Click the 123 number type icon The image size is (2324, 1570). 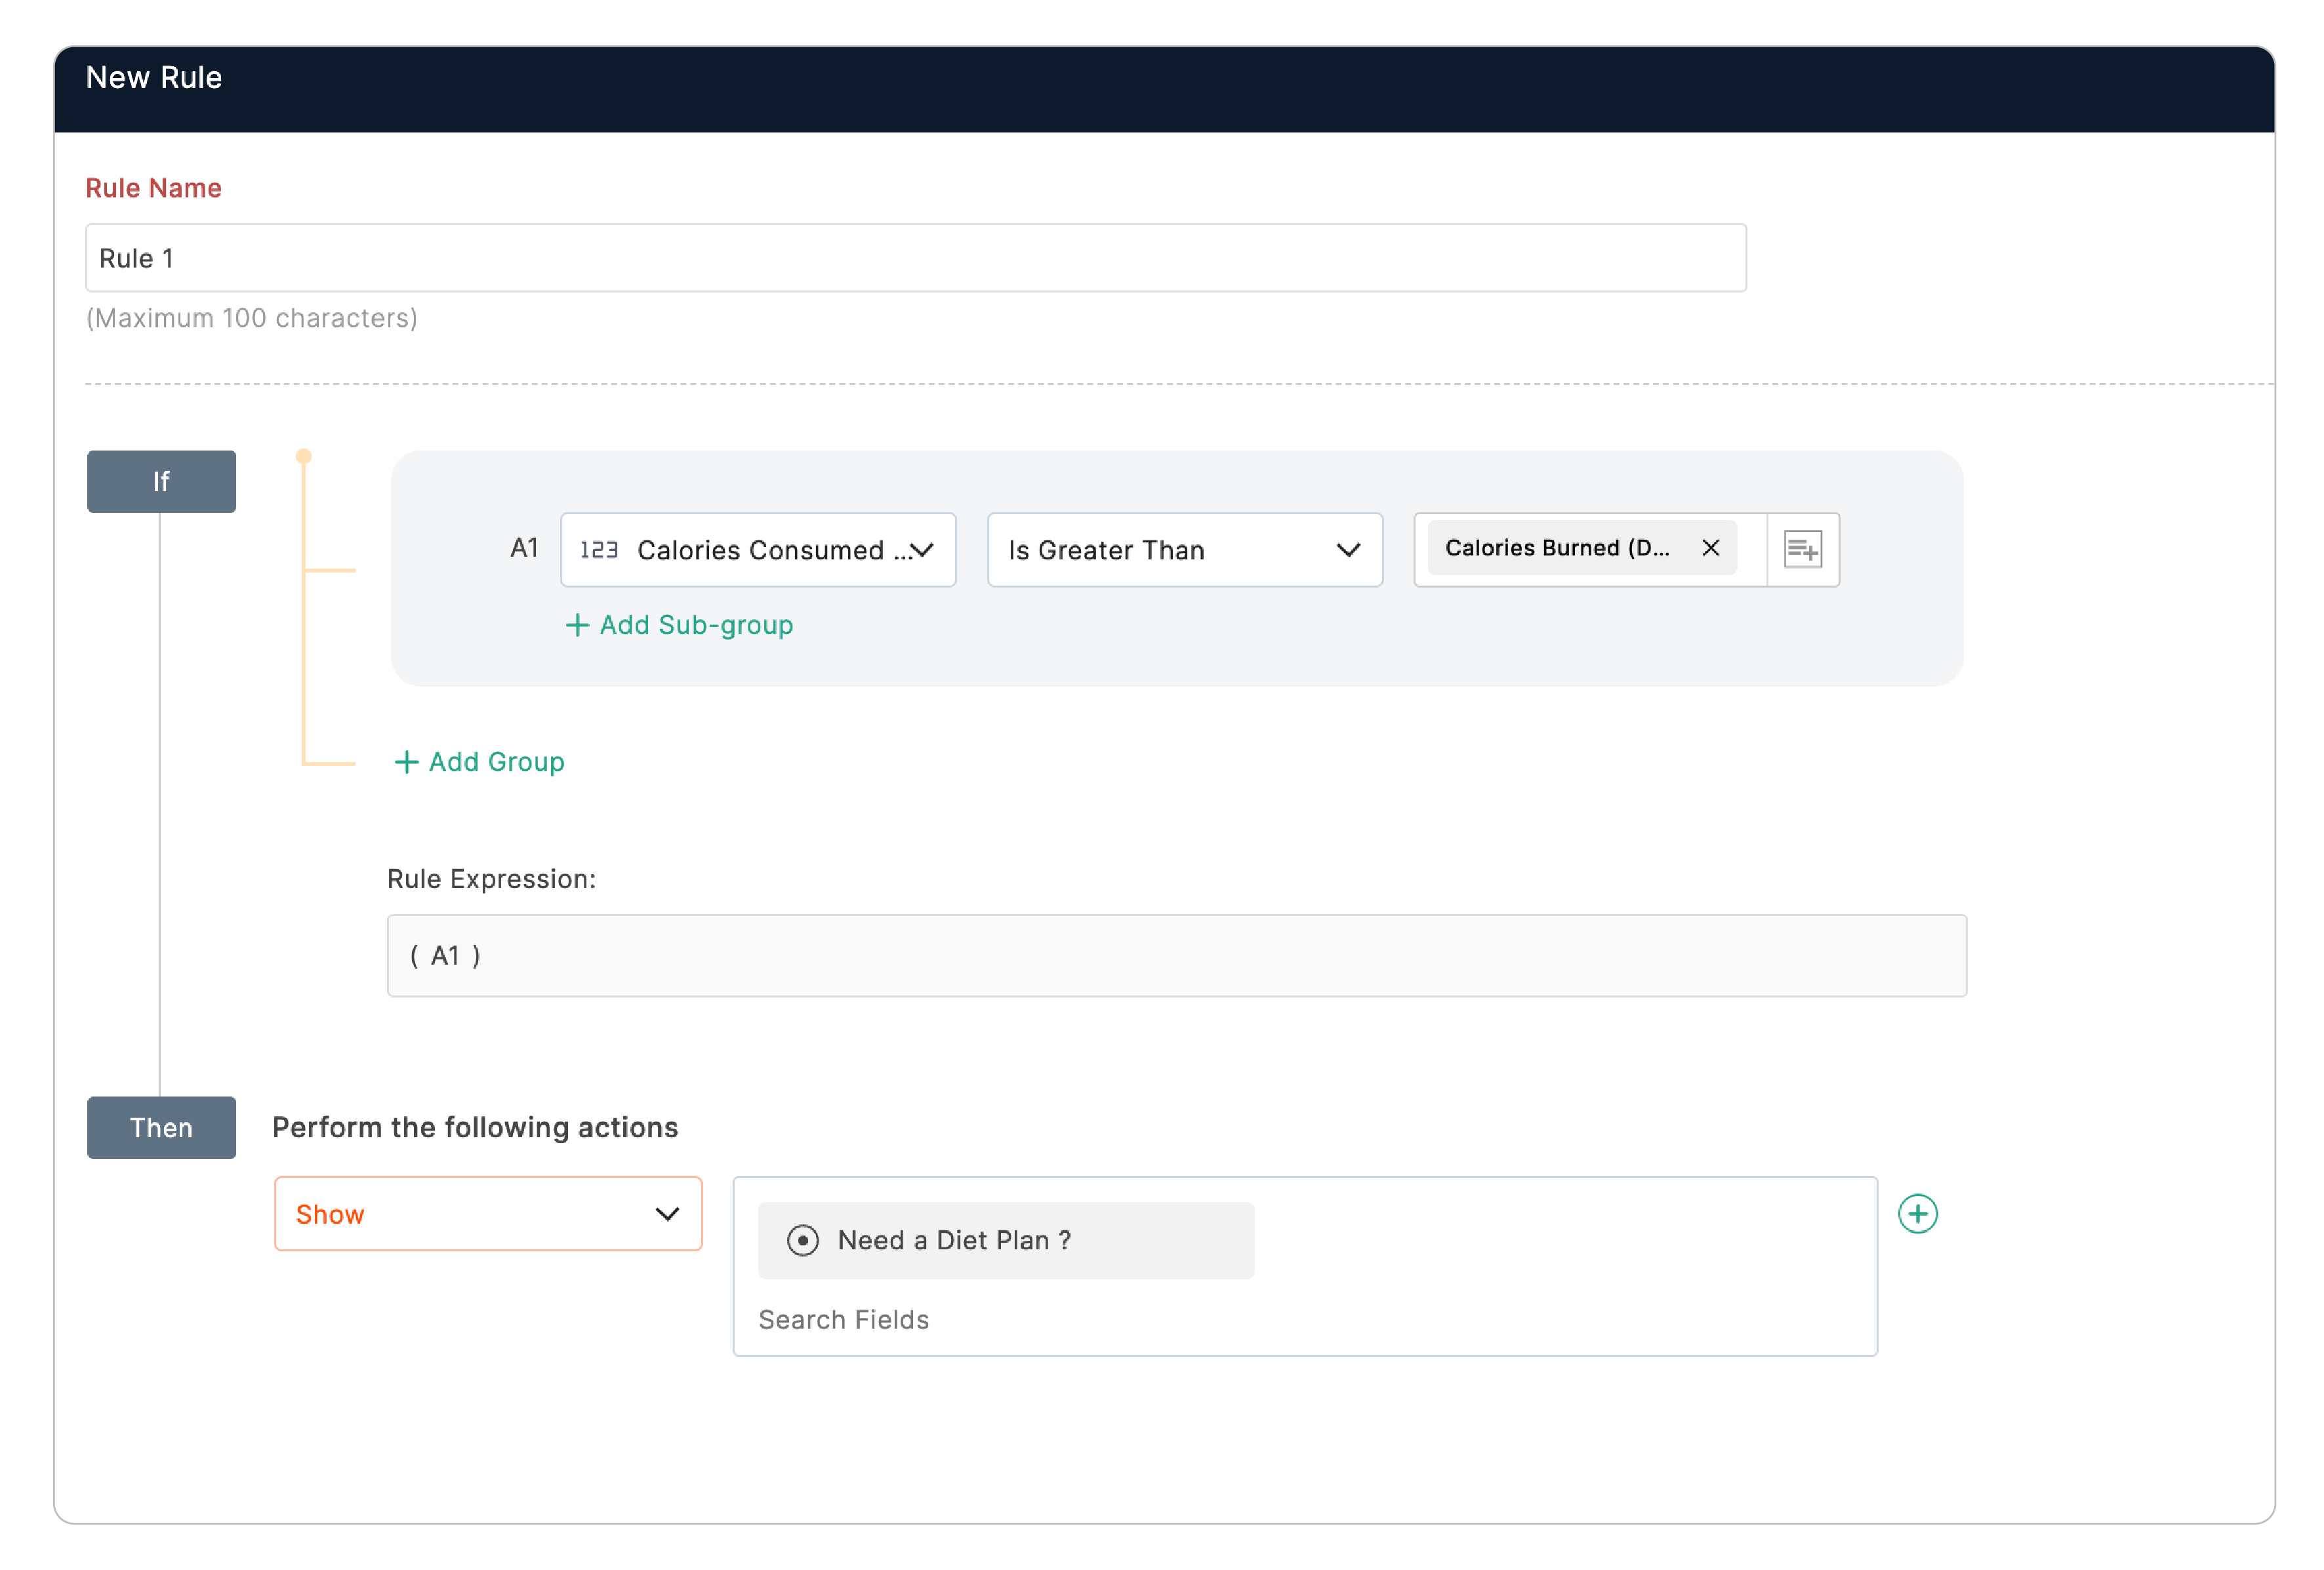tap(598, 550)
